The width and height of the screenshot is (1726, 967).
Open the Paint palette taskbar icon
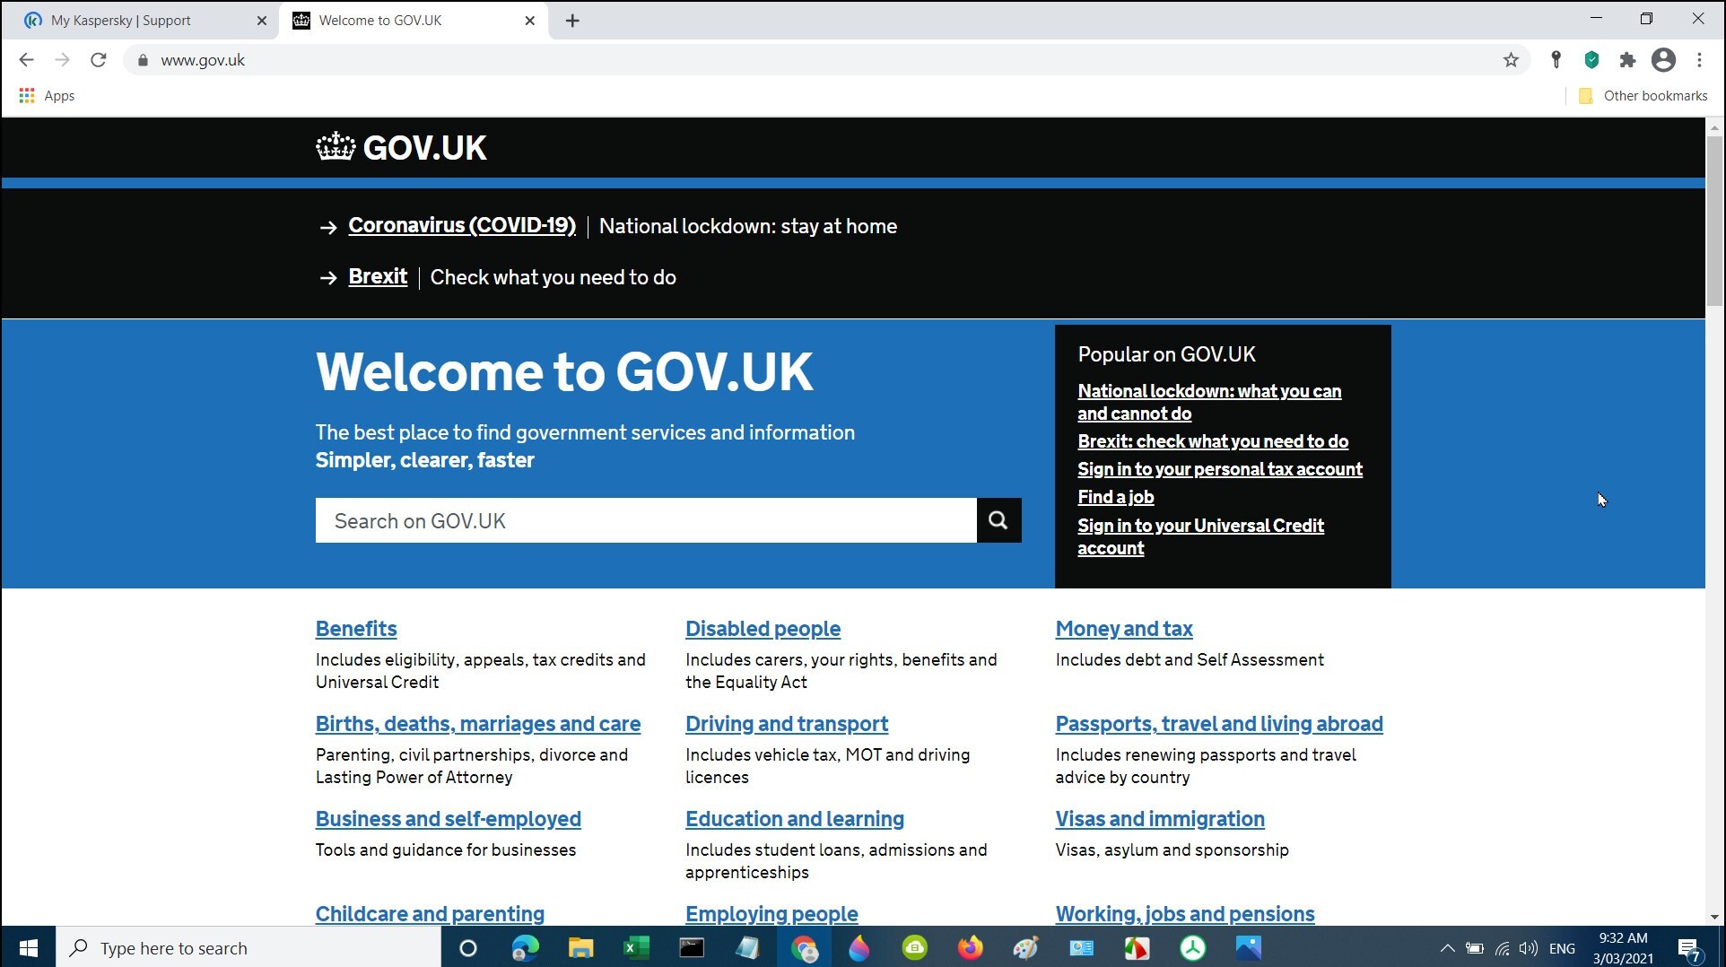1025,947
